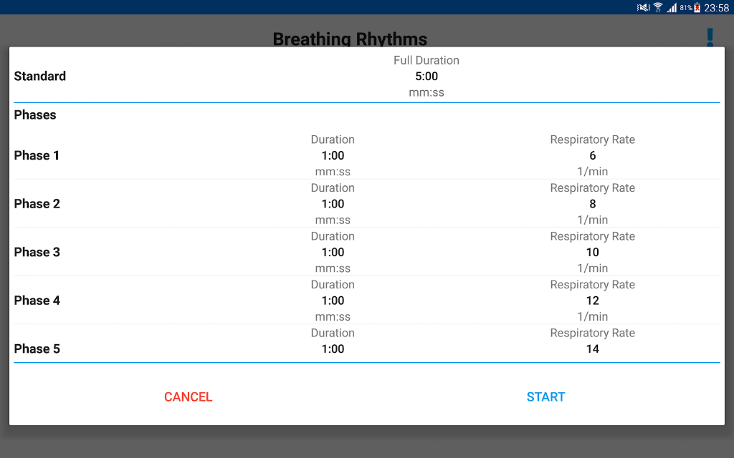Cancel the breathing rhythm dialog
The width and height of the screenshot is (734, 458).
point(189,396)
